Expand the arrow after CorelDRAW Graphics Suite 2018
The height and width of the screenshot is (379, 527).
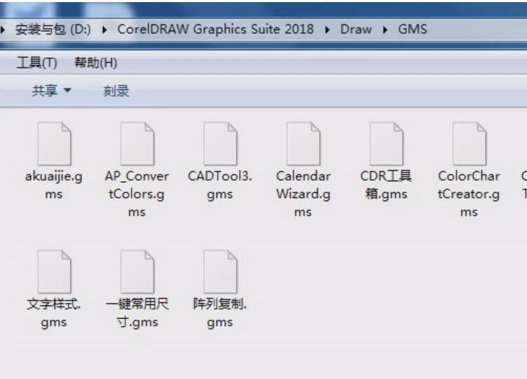pos(327,30)
